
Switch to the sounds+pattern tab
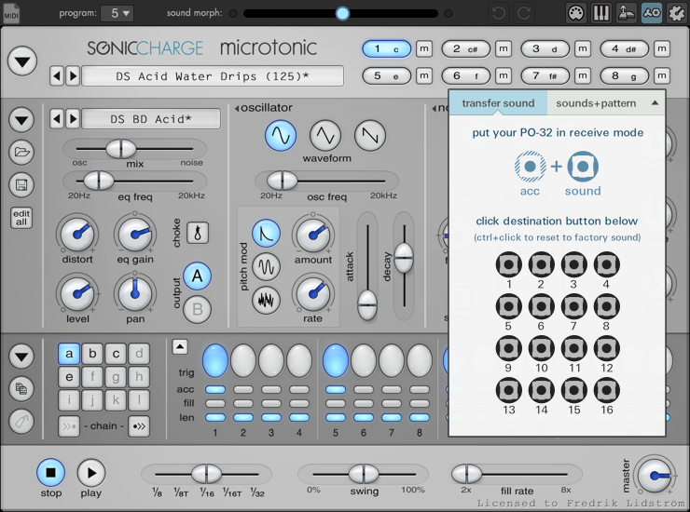(594, 102)
